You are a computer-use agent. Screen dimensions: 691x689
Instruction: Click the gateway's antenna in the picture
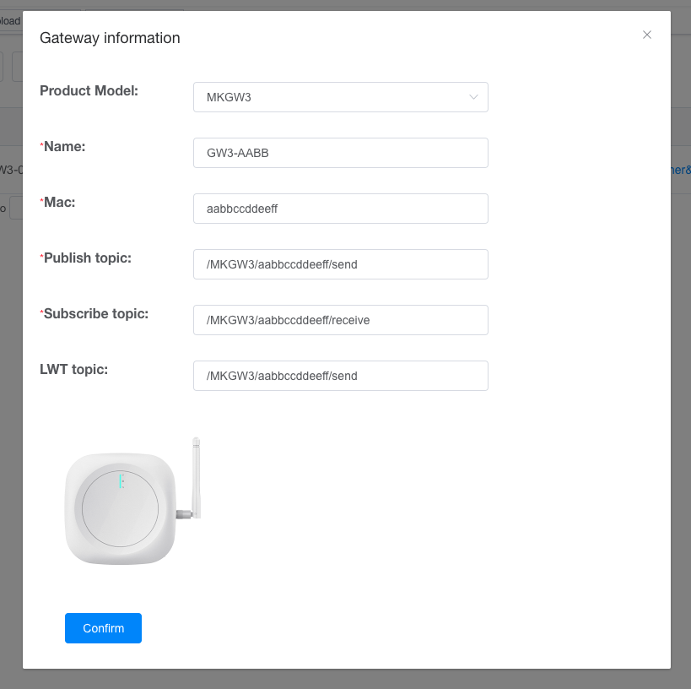pos(196,478)
